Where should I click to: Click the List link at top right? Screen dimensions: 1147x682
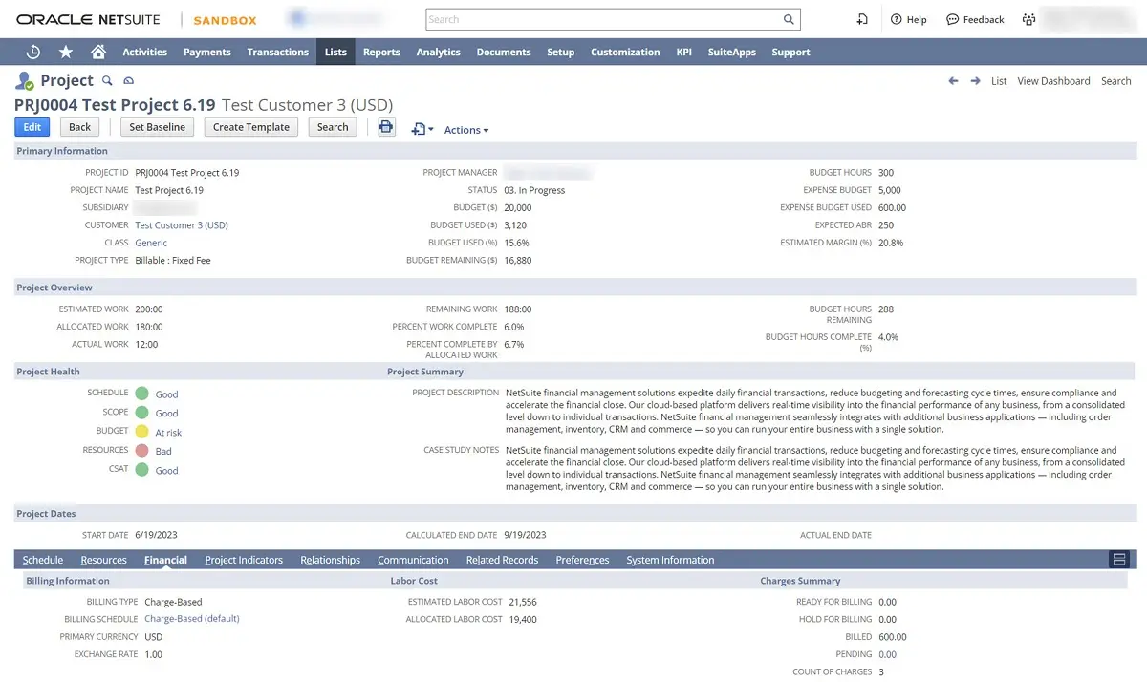[x=999, y=81]
